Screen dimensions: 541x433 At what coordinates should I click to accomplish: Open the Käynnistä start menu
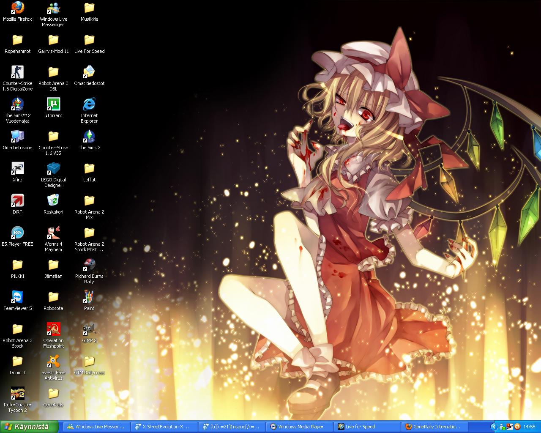pyautogui.click(x=29, y=427)
